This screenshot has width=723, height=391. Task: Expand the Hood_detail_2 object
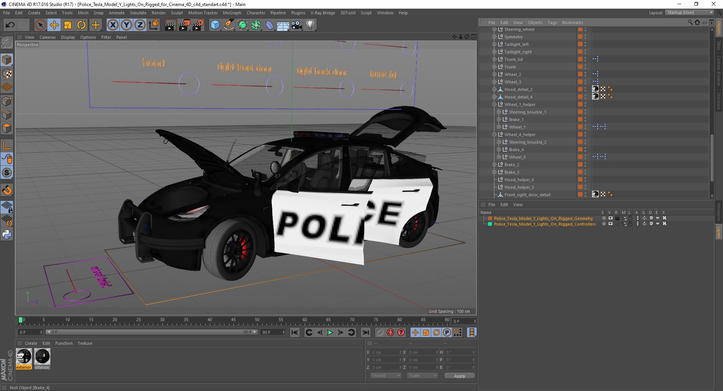click(494, 89)
